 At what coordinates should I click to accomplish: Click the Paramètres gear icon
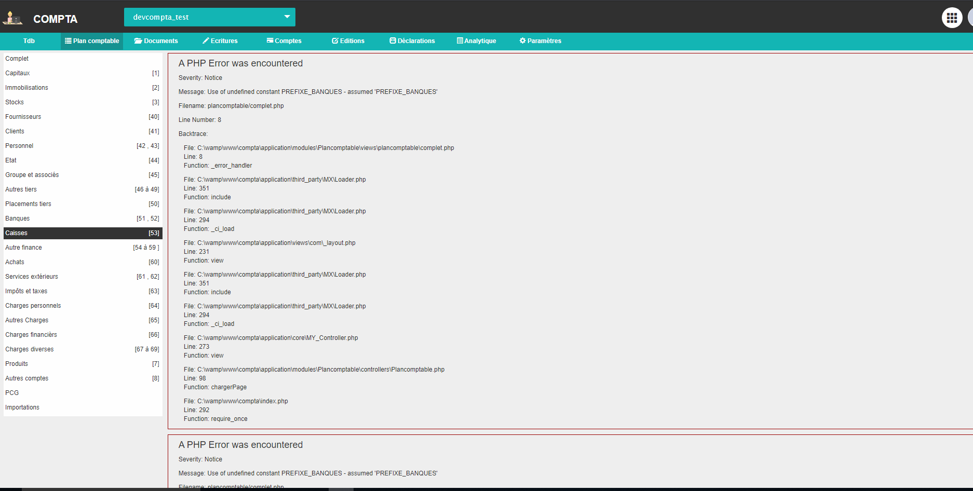coord(522,41)
